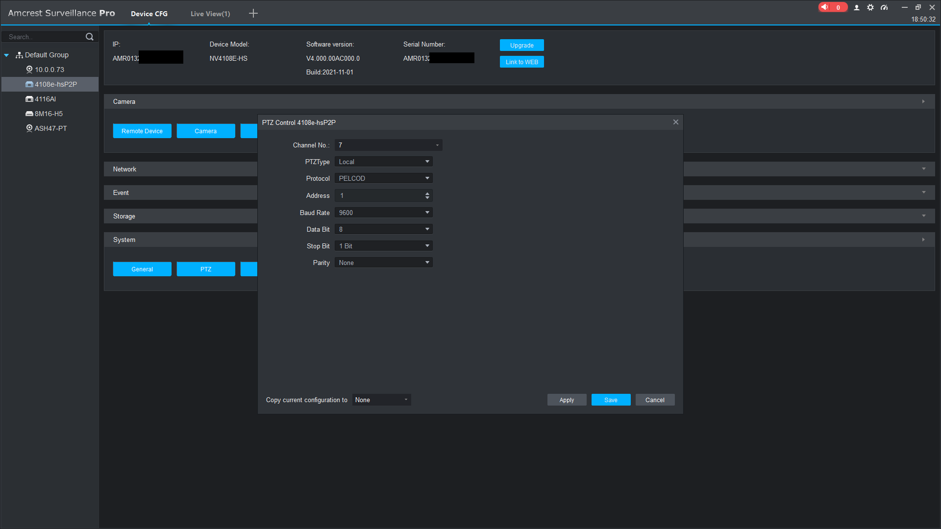The height and width of the screenshot is (529, 941).
Task: Click the Upgrade button
Action: [522, 45]
